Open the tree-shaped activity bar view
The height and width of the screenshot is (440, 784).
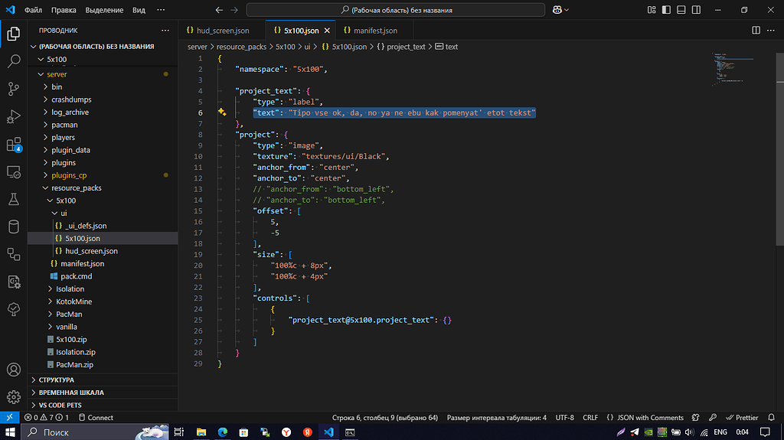click(x=14, y=309)
